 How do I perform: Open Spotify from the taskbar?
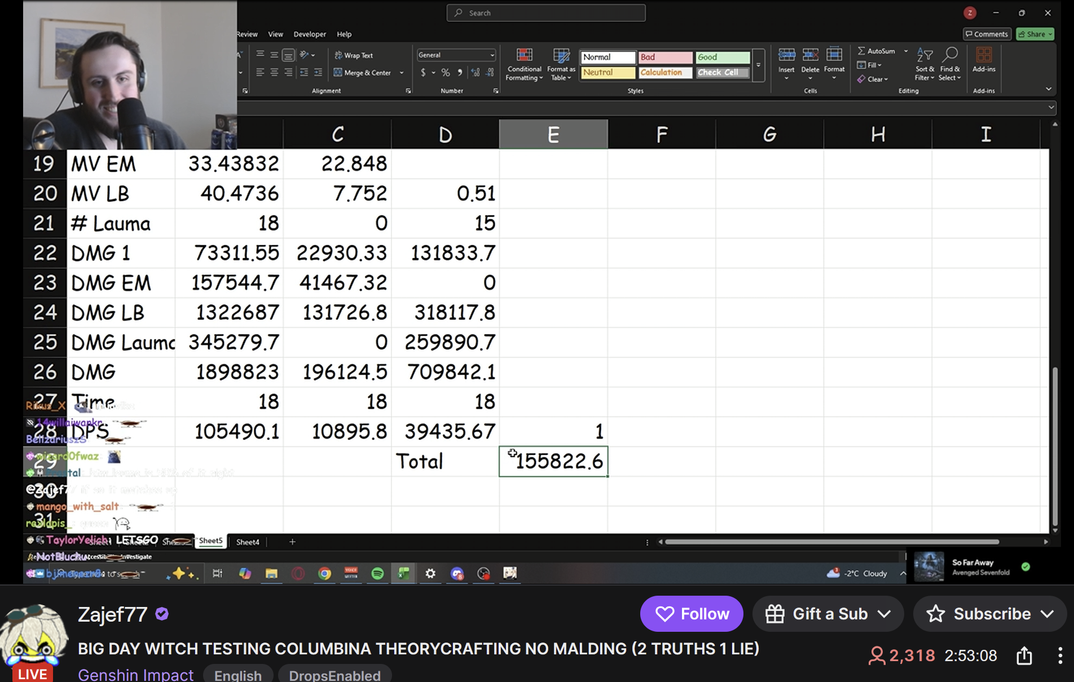pos(377,574)
